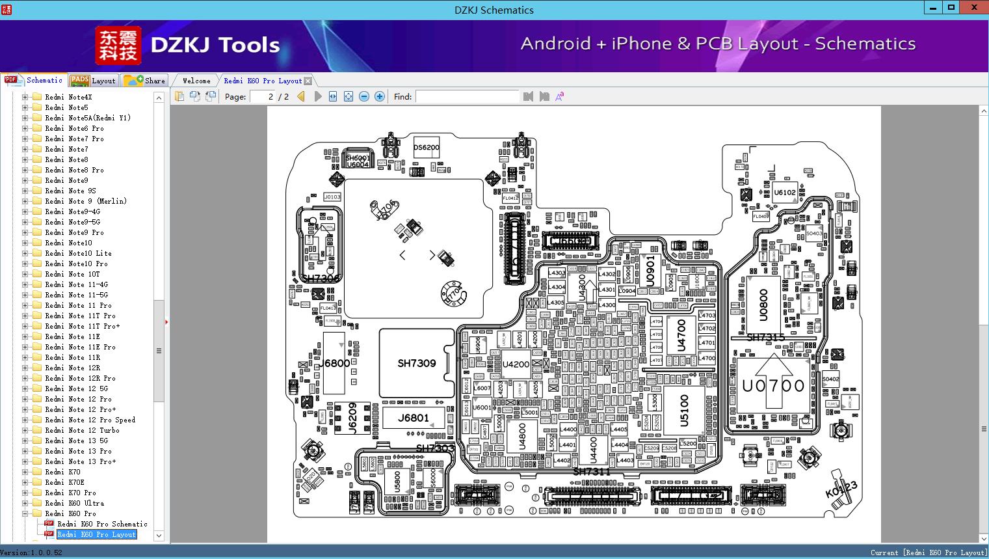Click the Redmi Note8 folder icon

(x=37, y=159)
